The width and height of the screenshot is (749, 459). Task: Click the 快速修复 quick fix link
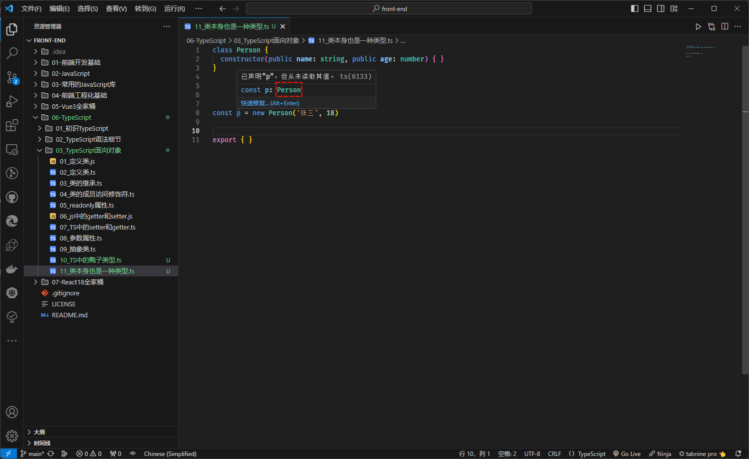click(254, 103)
